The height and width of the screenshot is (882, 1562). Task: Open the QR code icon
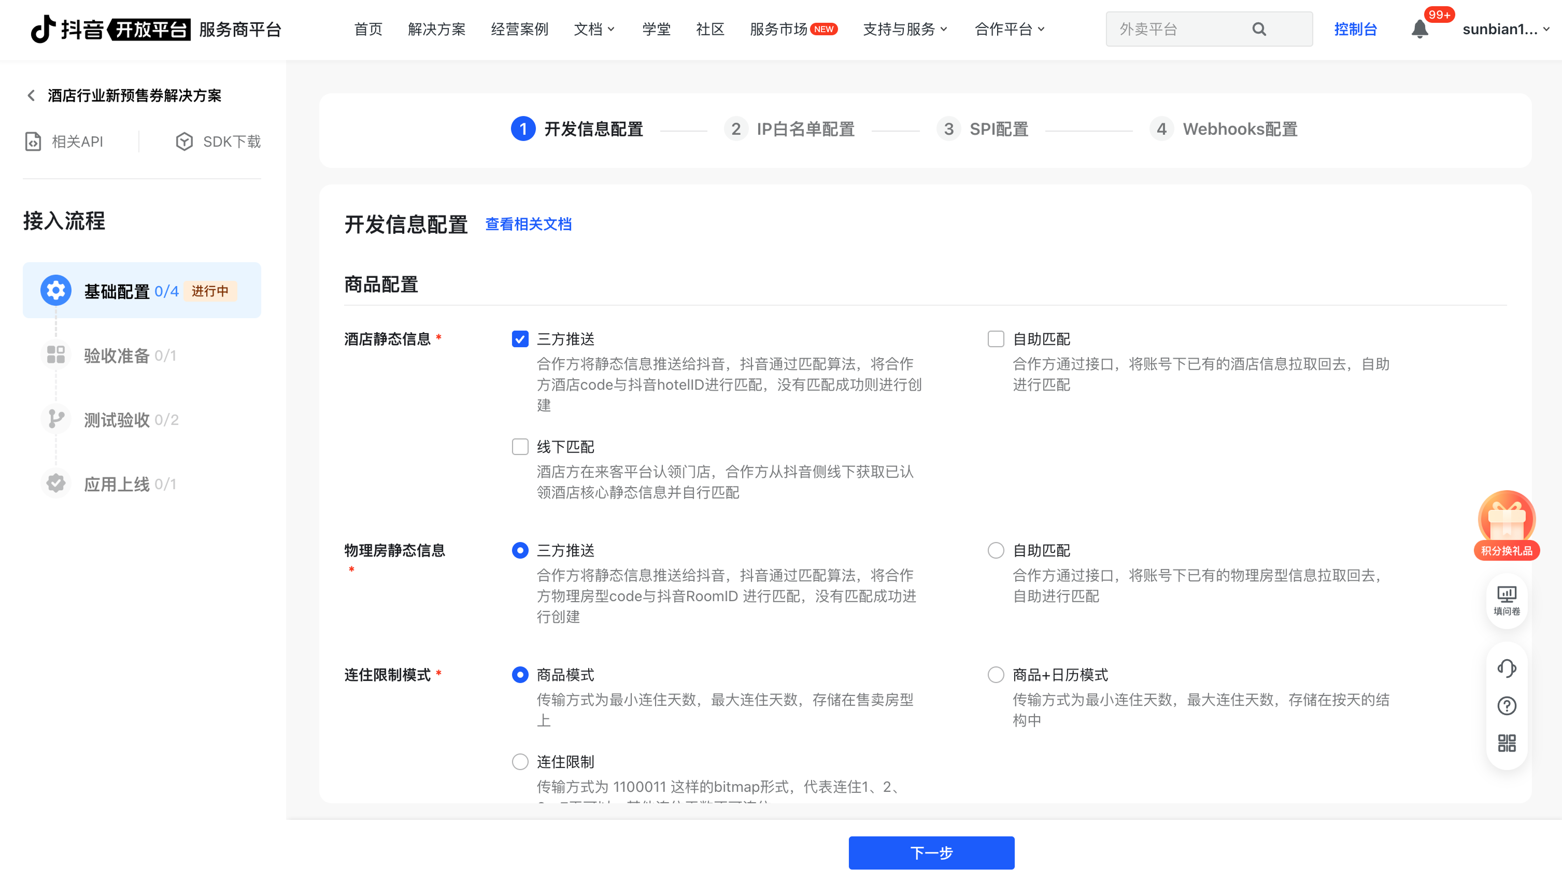point(1506,743)
